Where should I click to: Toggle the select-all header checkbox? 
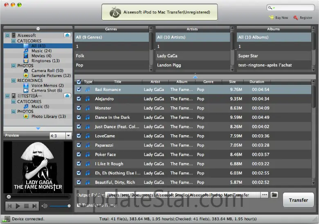(79, 82)
